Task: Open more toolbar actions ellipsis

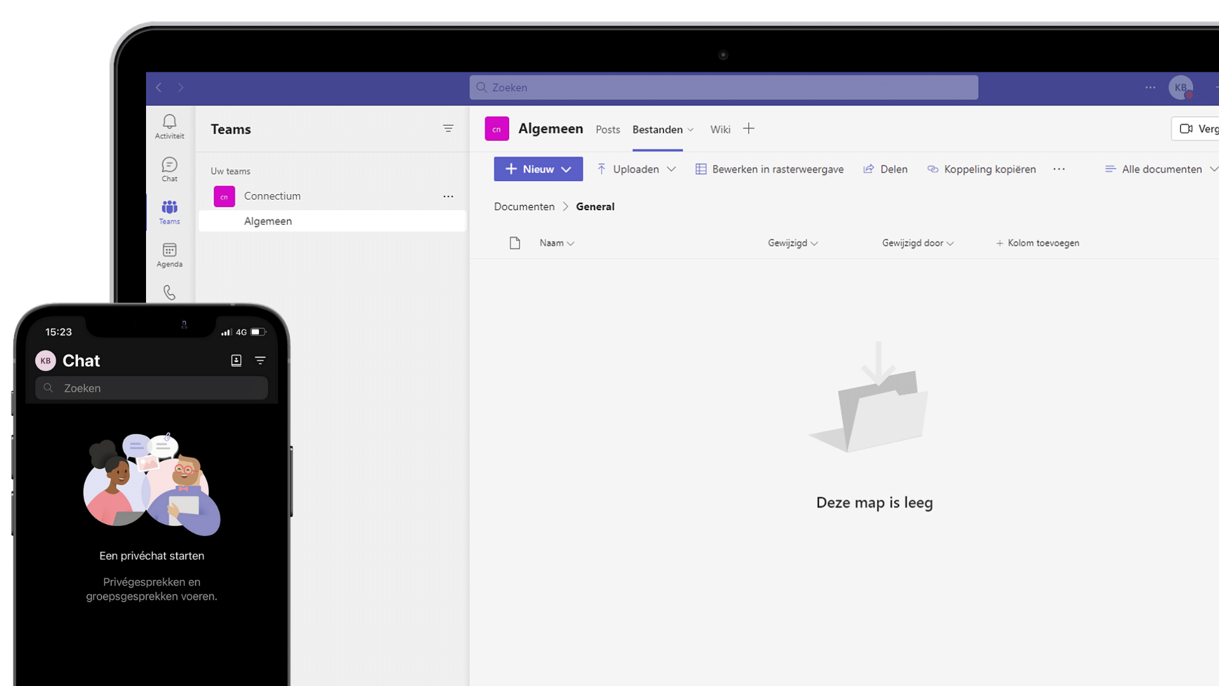Action: [1059, 169]
